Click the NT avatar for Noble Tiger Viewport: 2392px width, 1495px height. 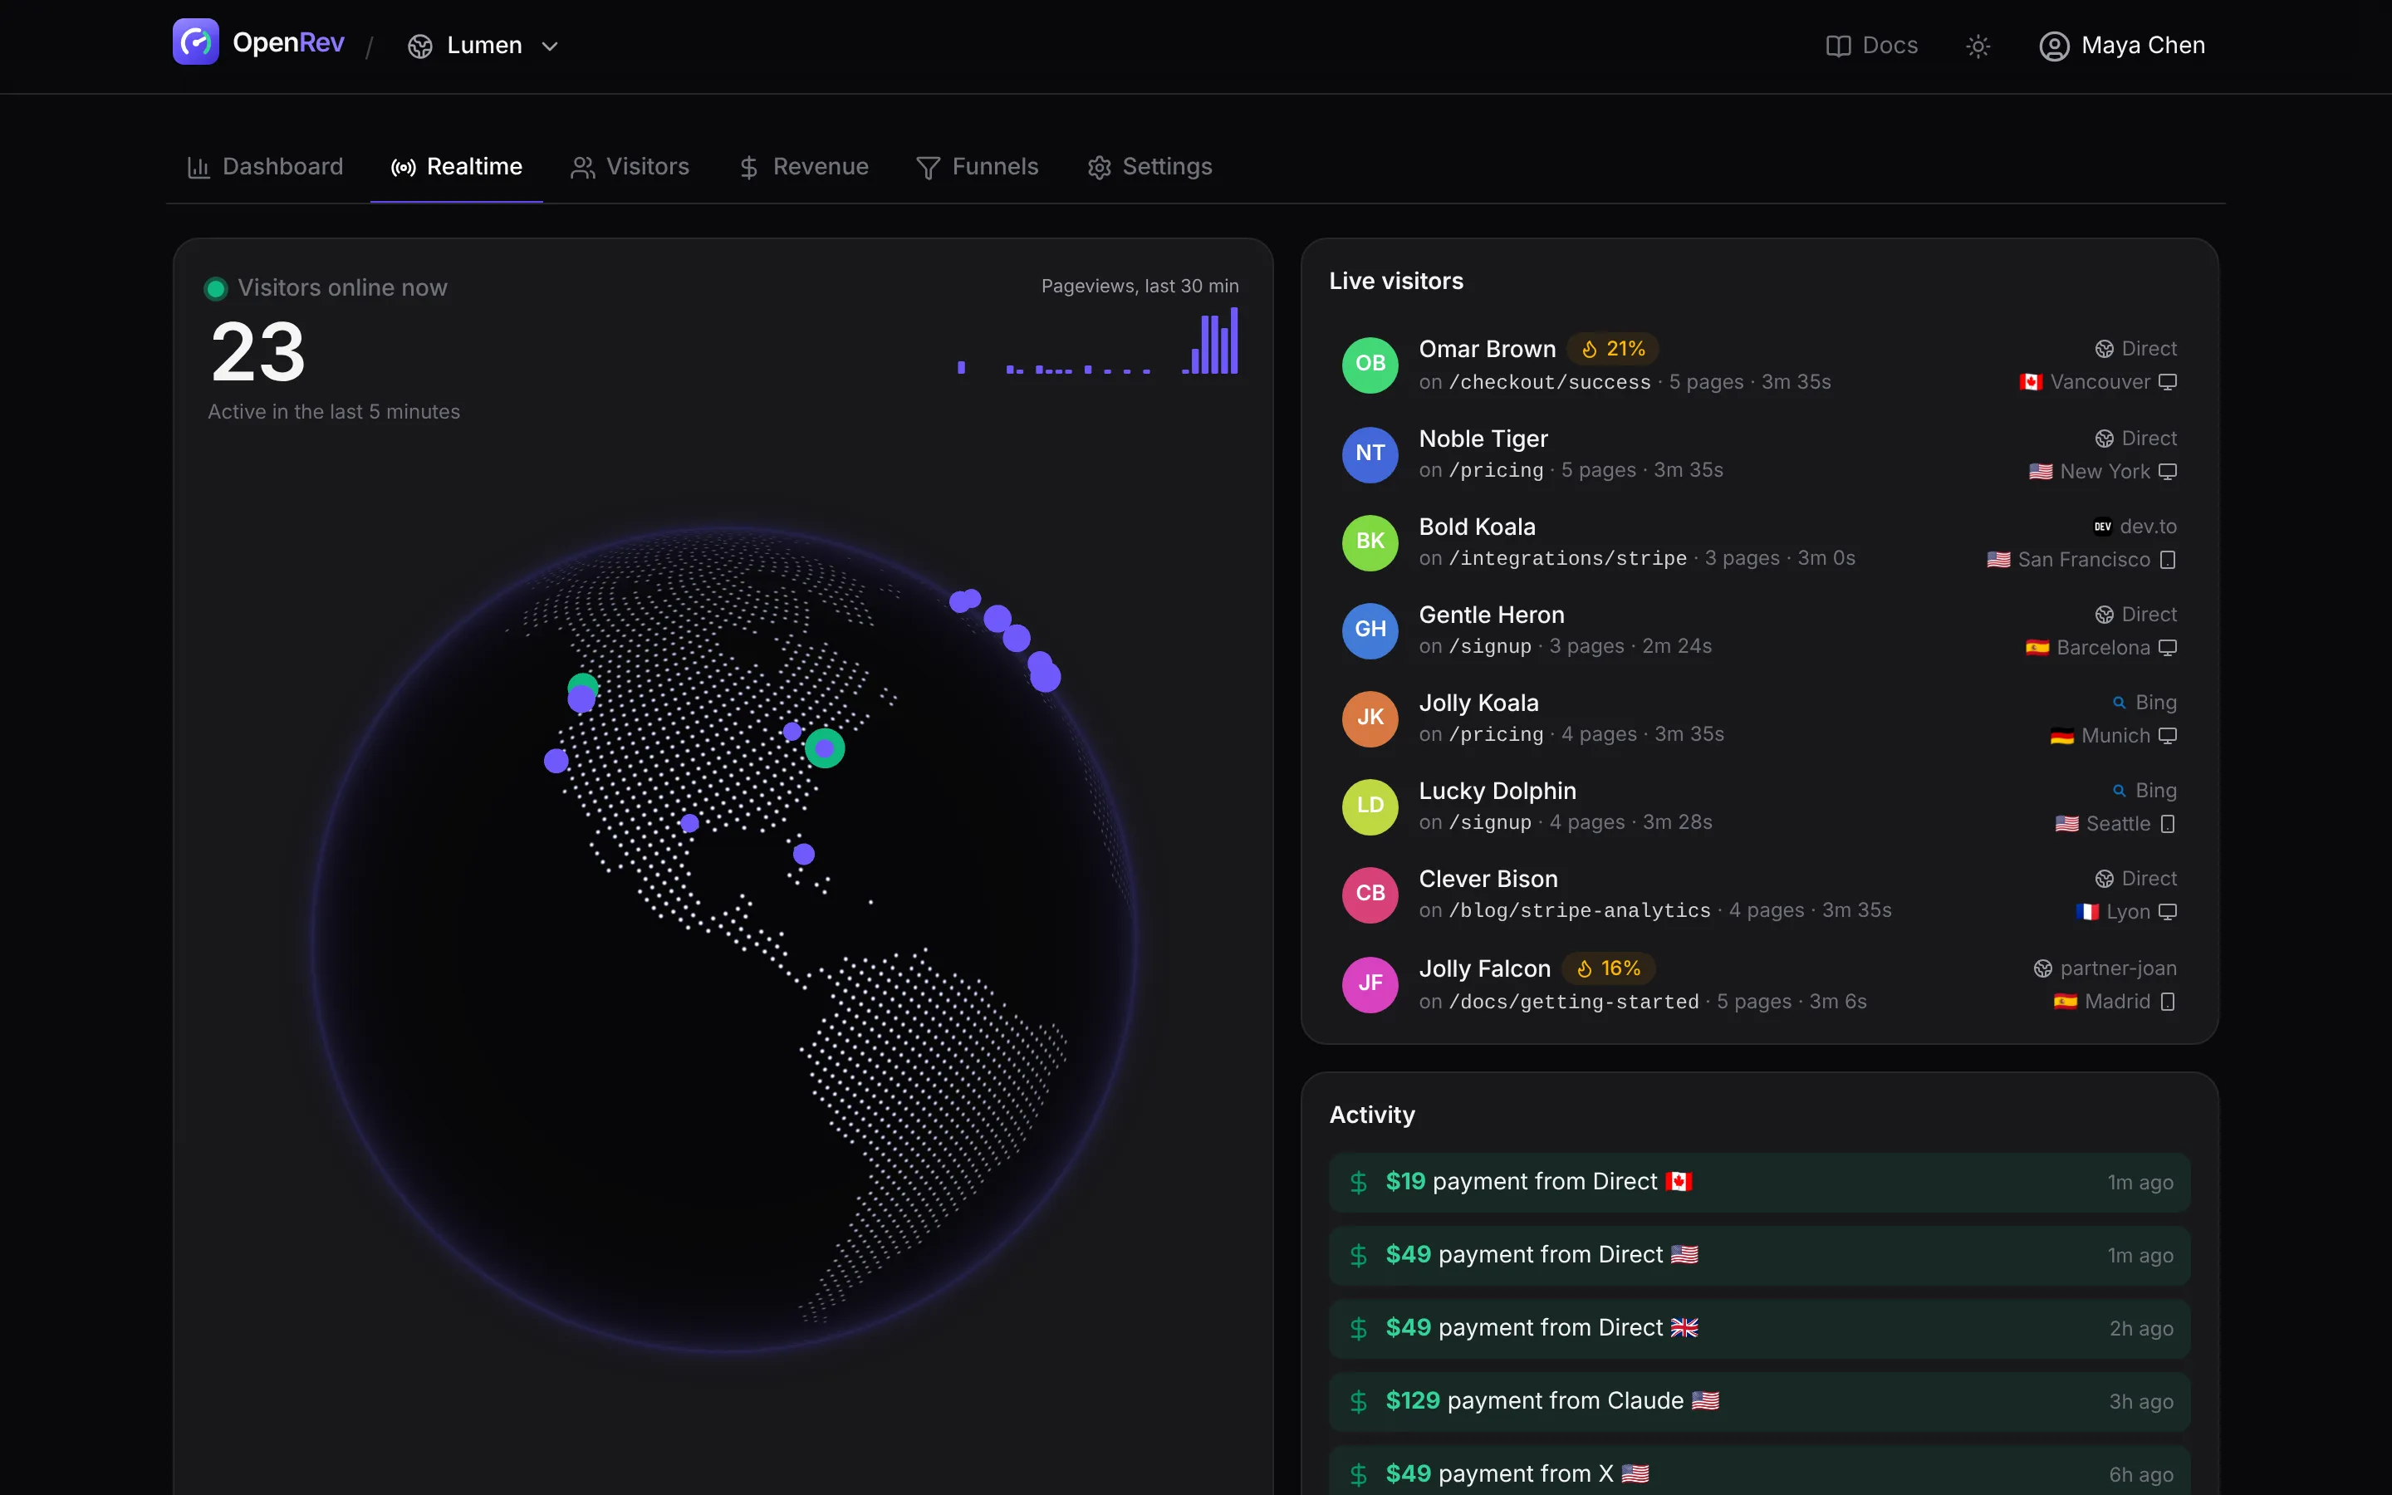click(1370, 453)
